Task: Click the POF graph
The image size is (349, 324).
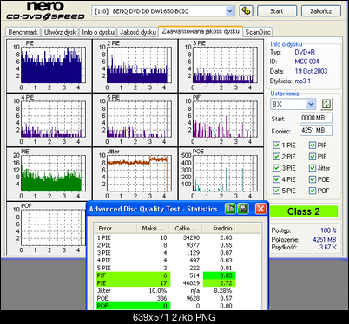Action: click(x=46, y=228)
